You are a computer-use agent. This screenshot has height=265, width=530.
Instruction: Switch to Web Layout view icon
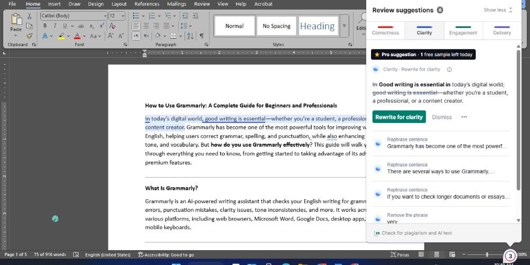click(452, 254)
